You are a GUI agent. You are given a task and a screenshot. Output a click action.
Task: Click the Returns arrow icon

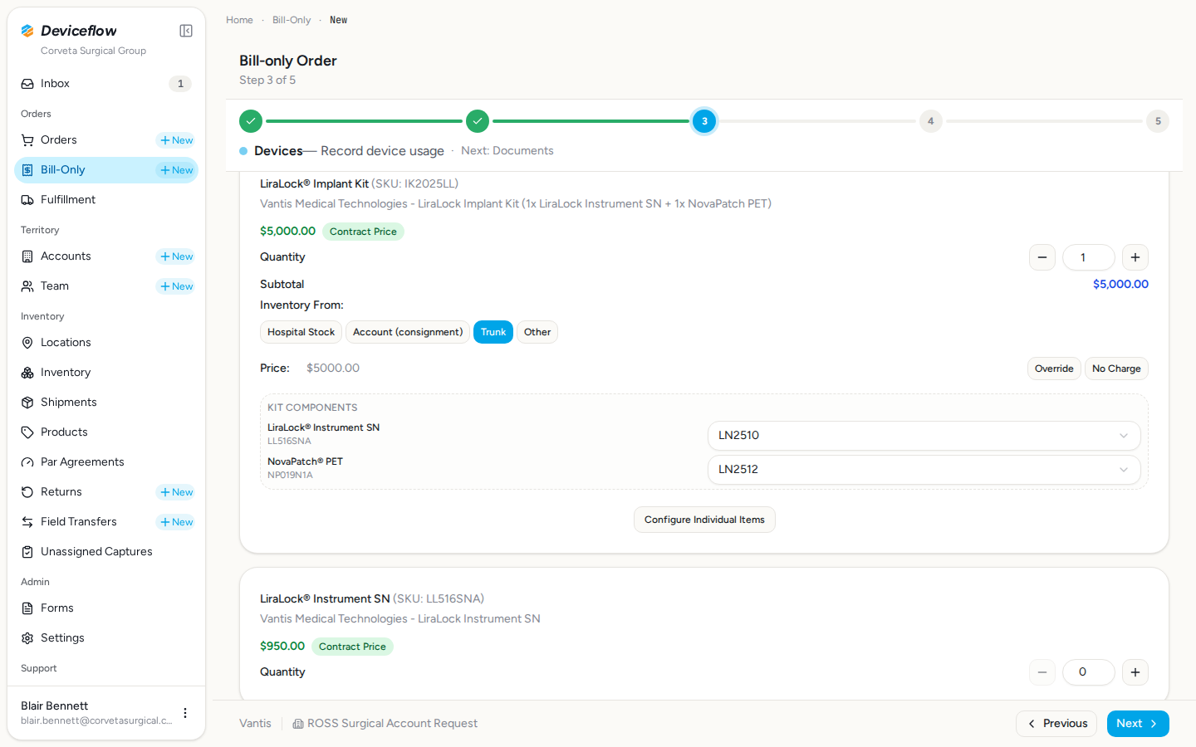(27, 492)
